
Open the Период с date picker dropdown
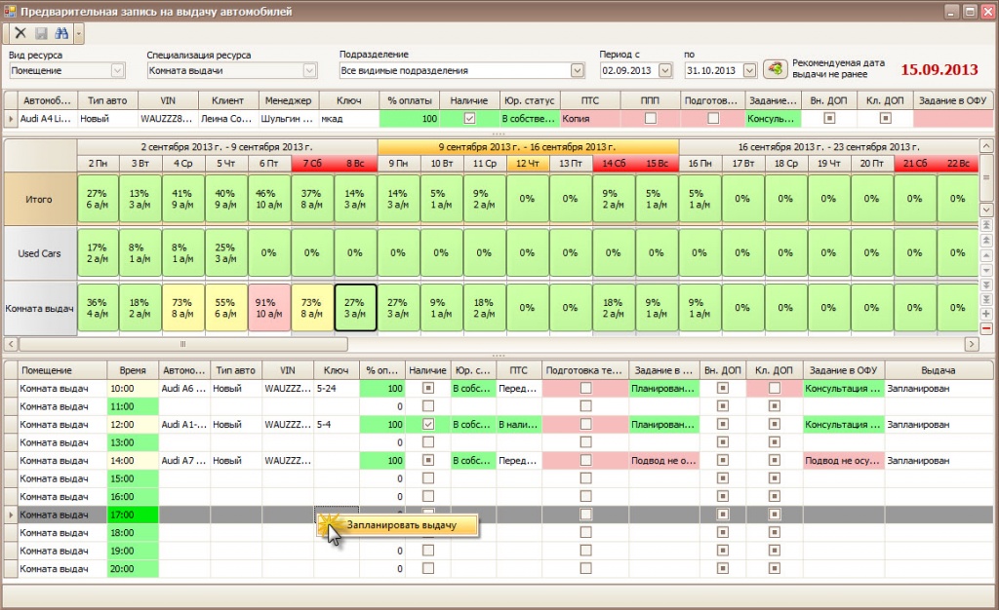click(x=664, y=70)
